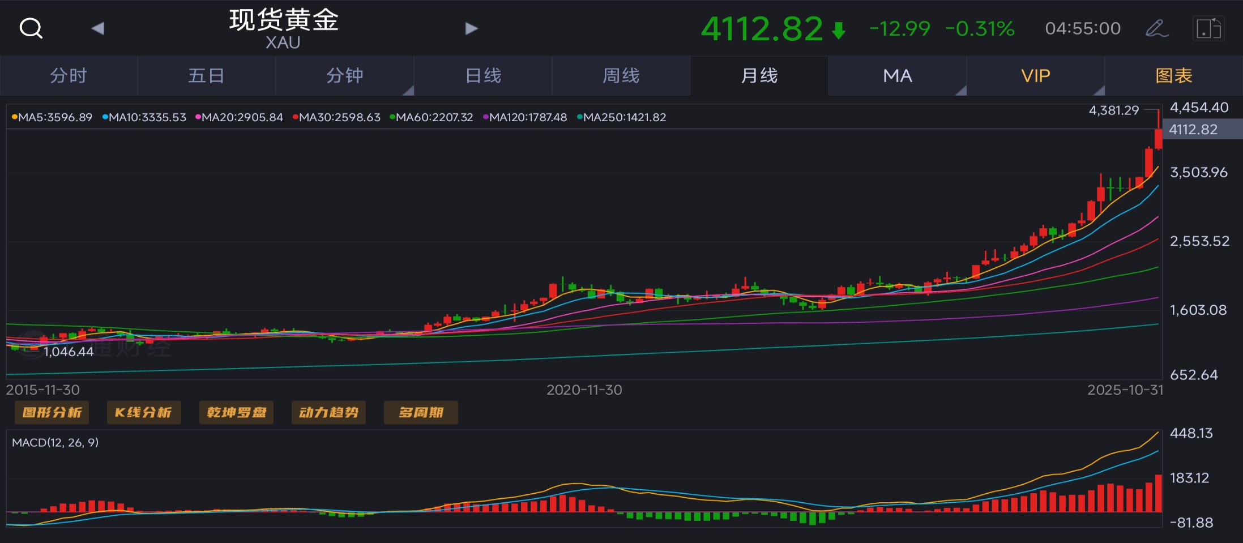1243x543 pixels.
Task: Click the MACD(12, 26, 9) indicator label
Action: [54, 443]
